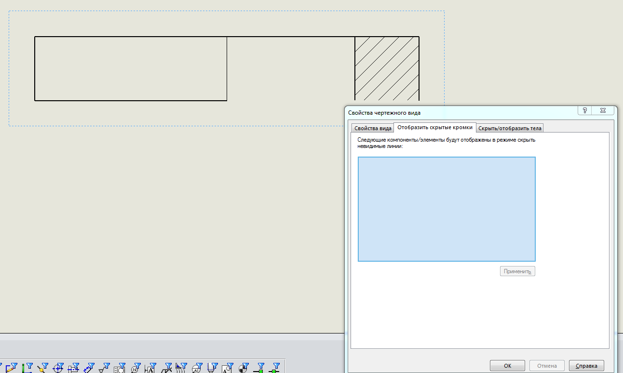Screen dimensions: 623x373
Task: Close the 'Свойства чертежного вида' dialog
Action: pos(603,110)
